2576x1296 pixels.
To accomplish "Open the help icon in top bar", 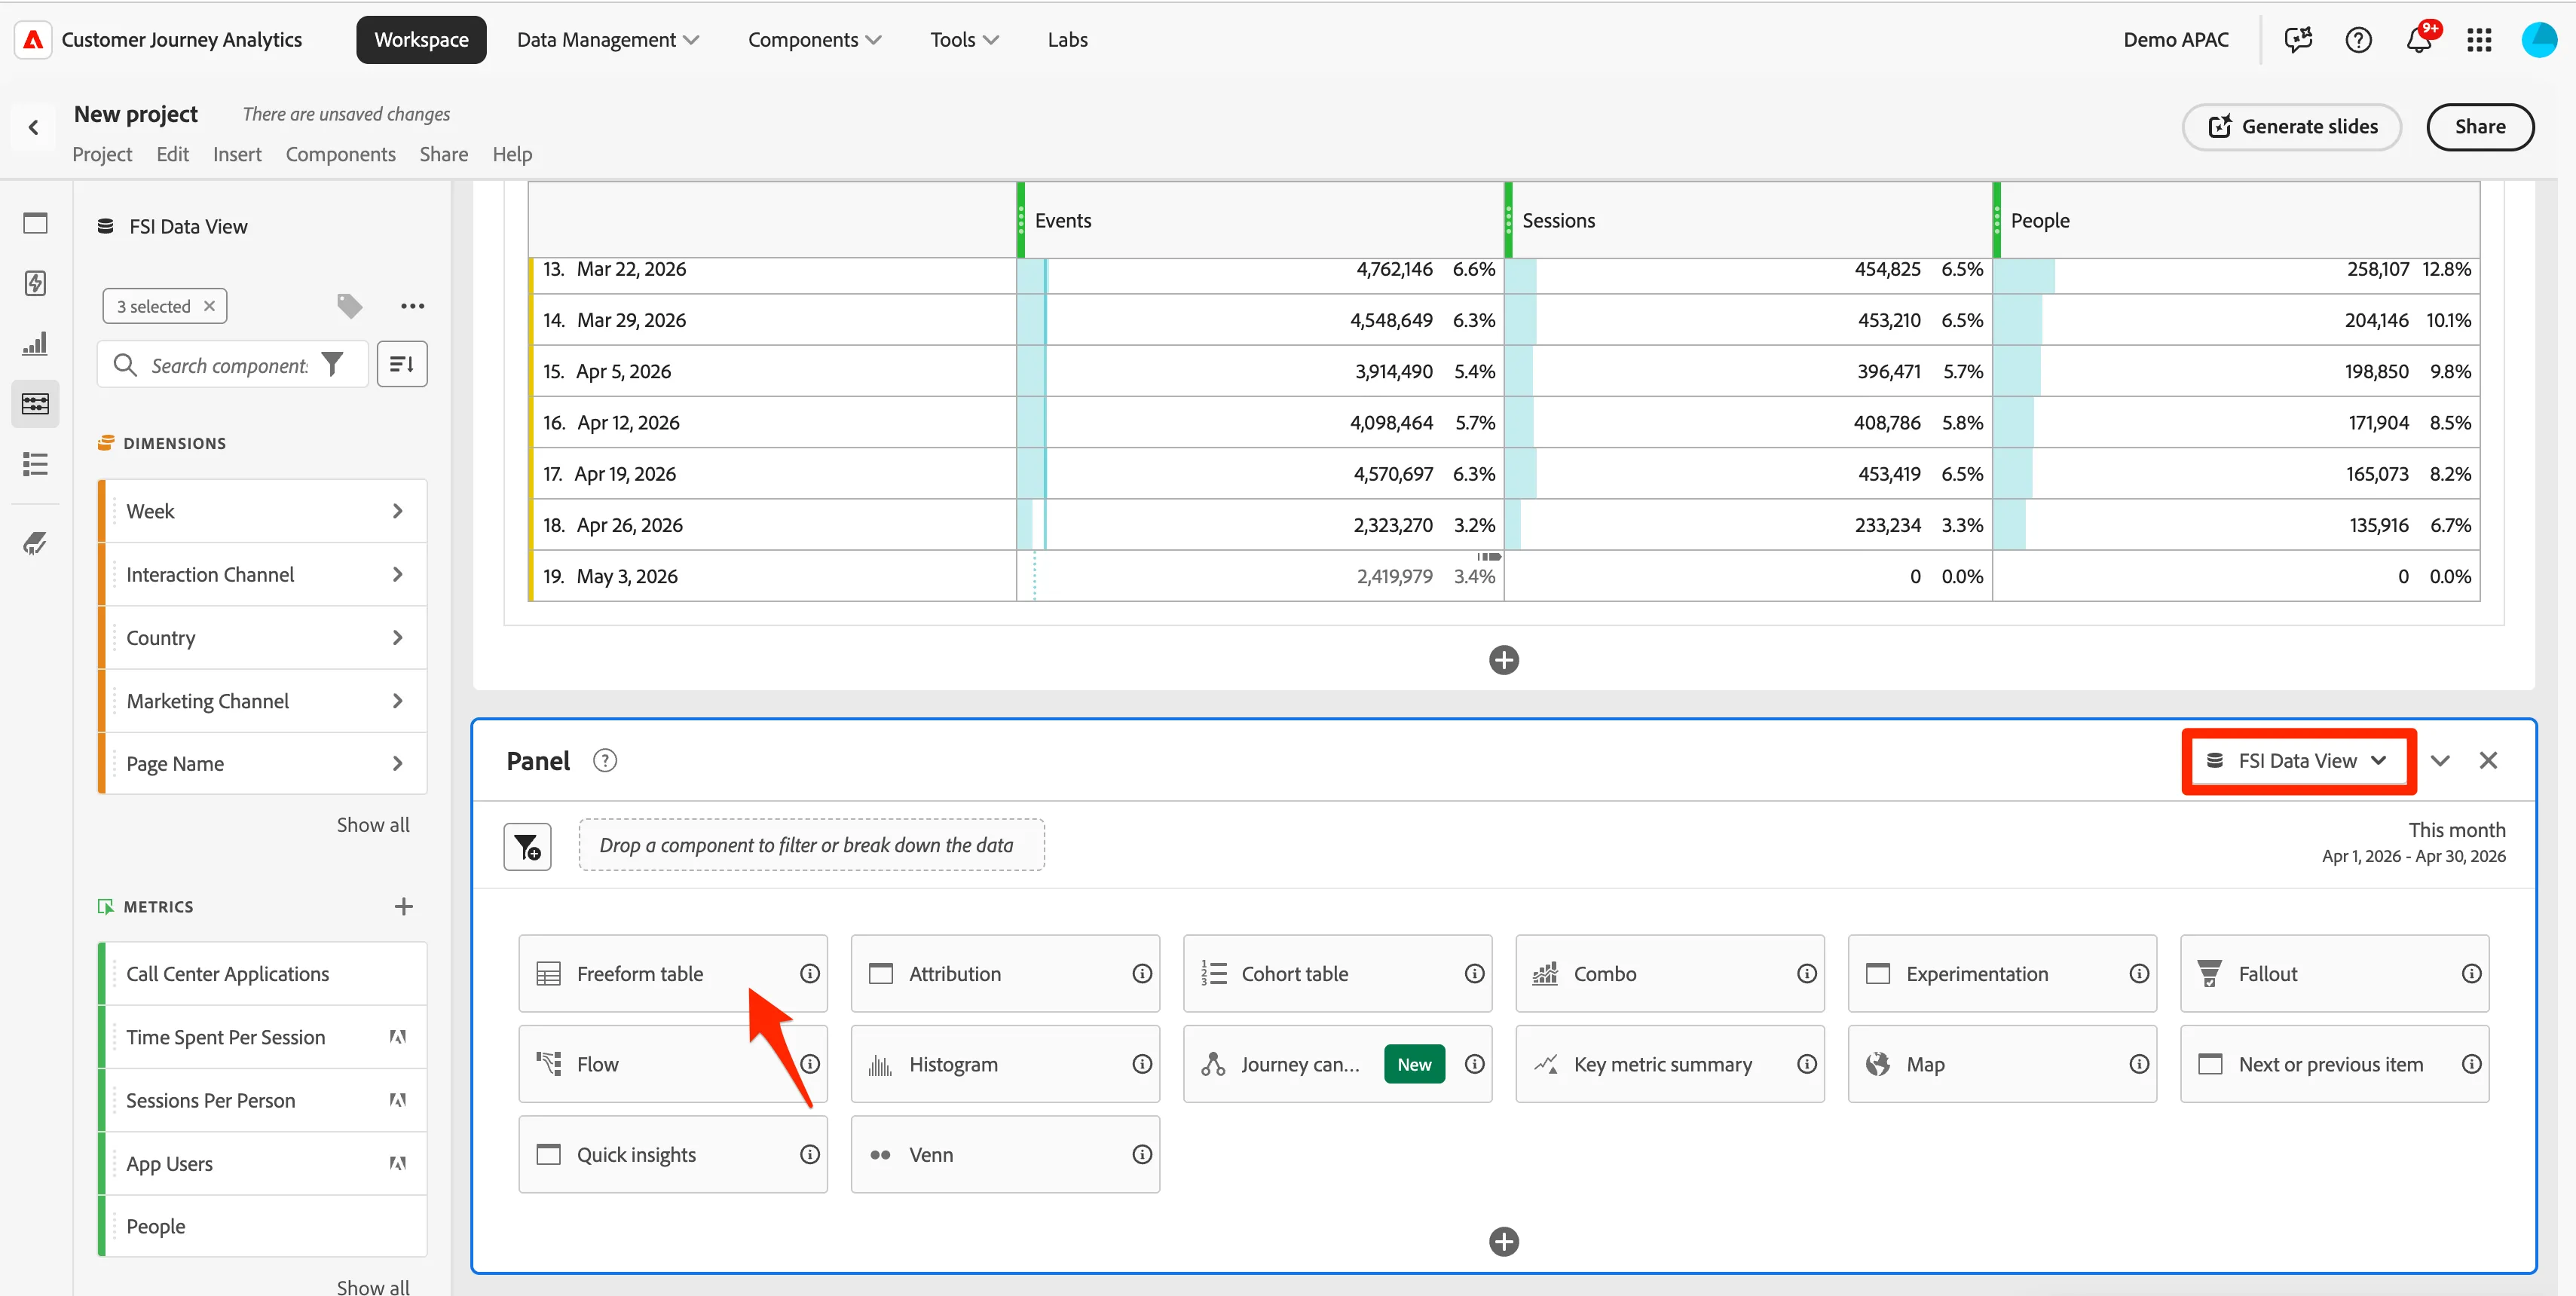I will (x=2358, y=40).
